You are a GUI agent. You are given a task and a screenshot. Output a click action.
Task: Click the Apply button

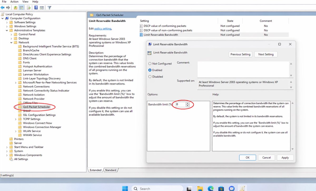(x=285, y=157)
